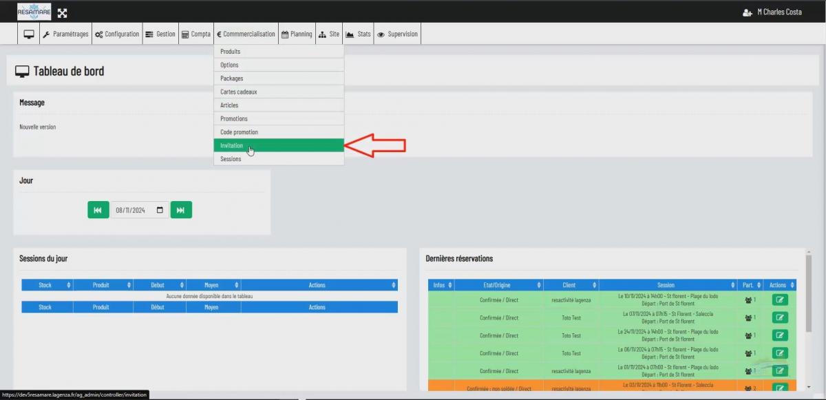The image size is (826, 400).
Task: Go to previous day with rewind button
Action: (98, 210)
